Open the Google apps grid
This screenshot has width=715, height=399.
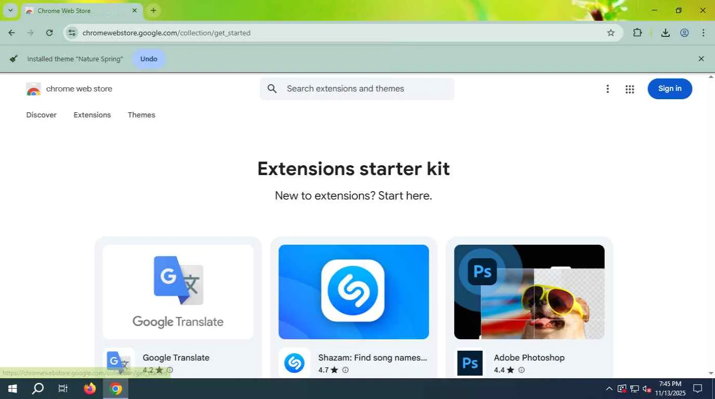point(630,89)
